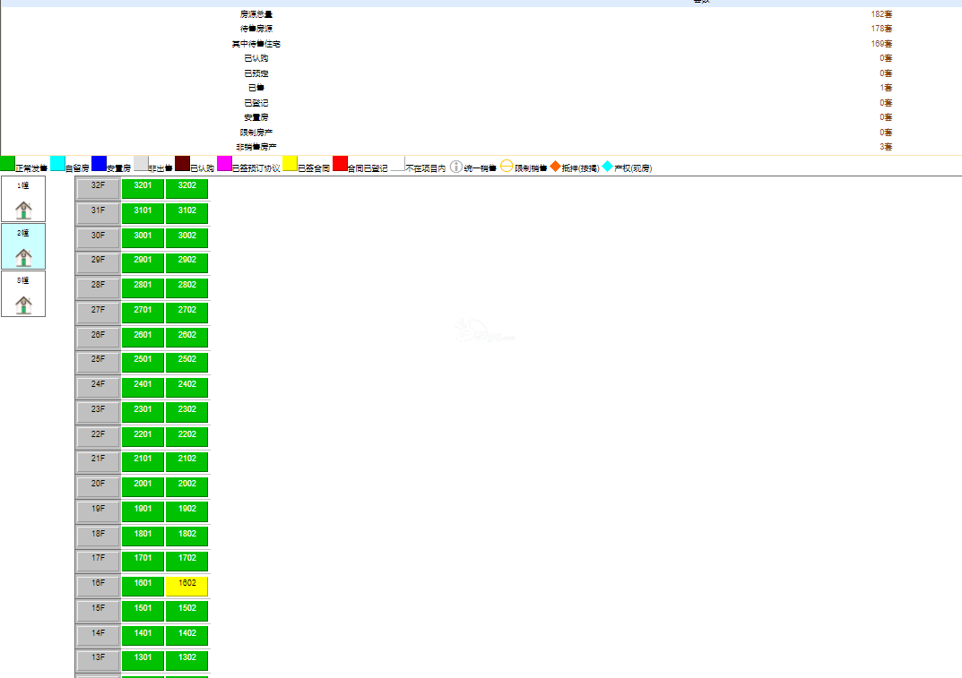Select unit 2501

pos(143,363)
